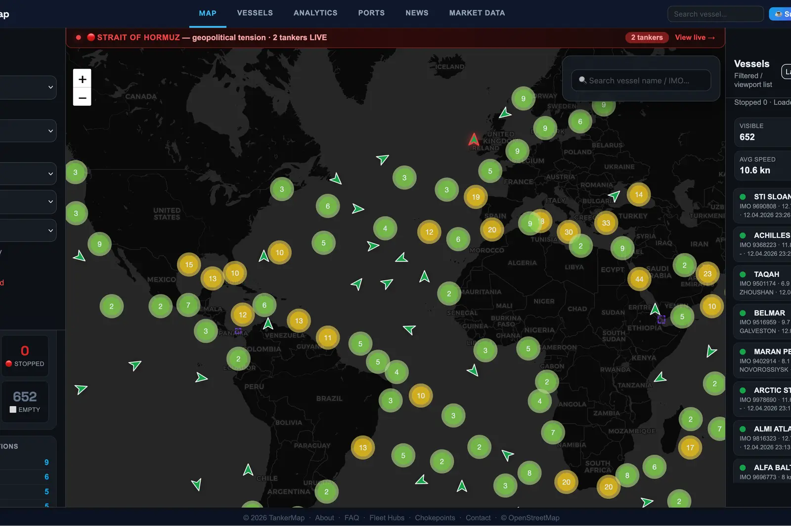Open the second dropdown in the left sidebar
This screenshot has width=791, height=526.
point(28,131)
